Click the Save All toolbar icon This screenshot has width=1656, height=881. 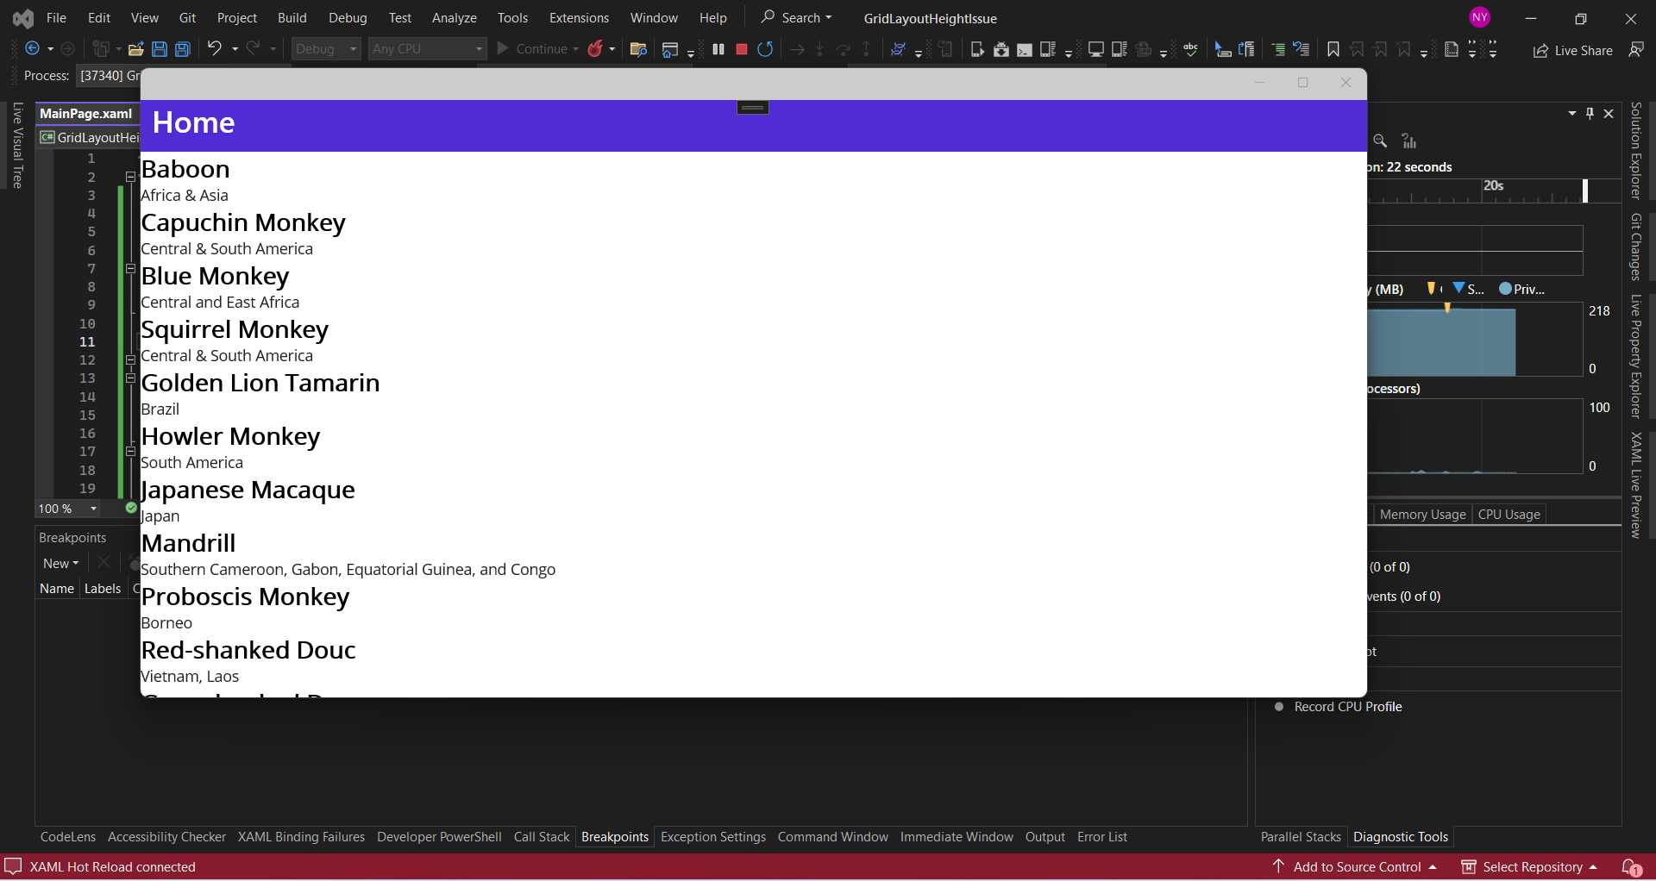point(182,49)
